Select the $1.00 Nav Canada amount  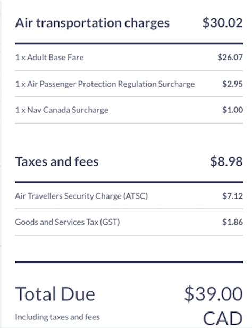pyautogui.click(x=232, y=110)
